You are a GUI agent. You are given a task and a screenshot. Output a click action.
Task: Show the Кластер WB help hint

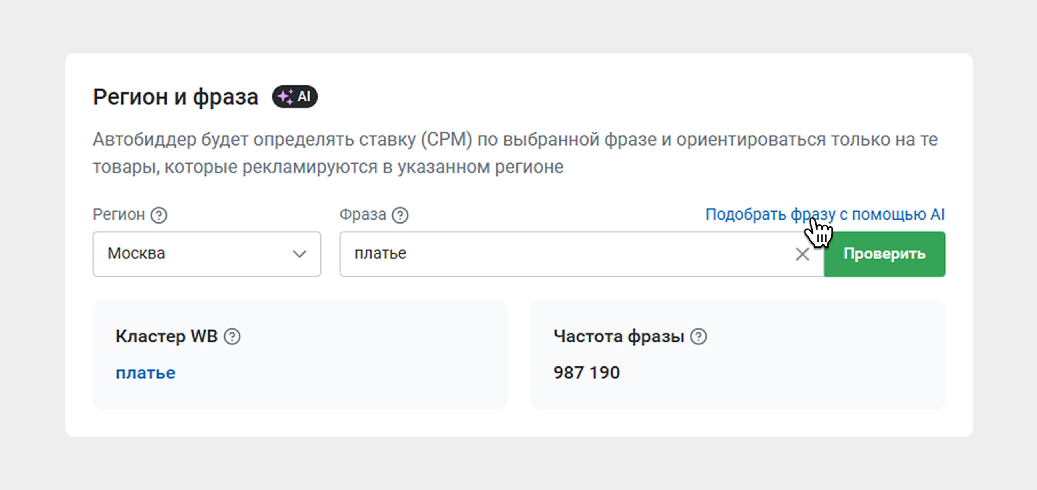232,336
